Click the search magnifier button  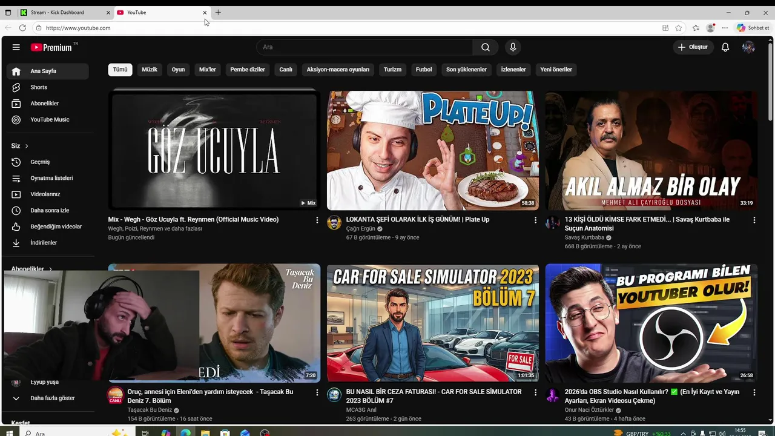(486, 47)
